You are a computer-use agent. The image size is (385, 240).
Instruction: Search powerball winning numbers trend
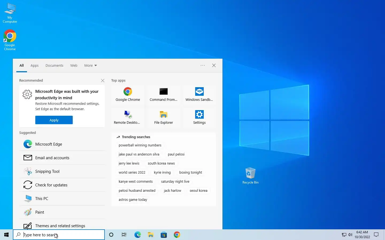[140, 145]
